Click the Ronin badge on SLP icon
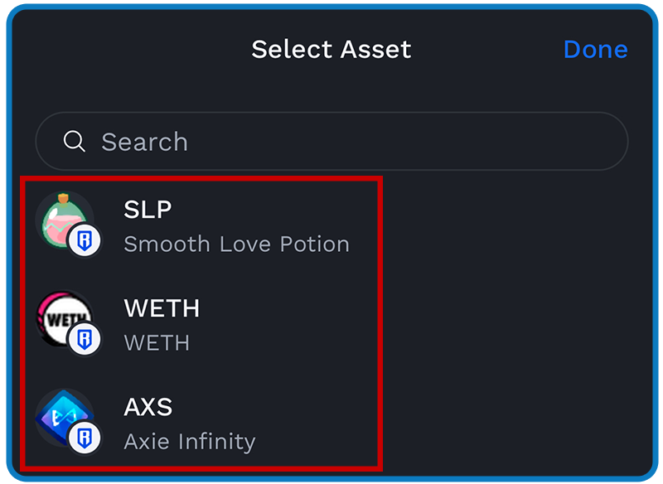 coord(85,240)
